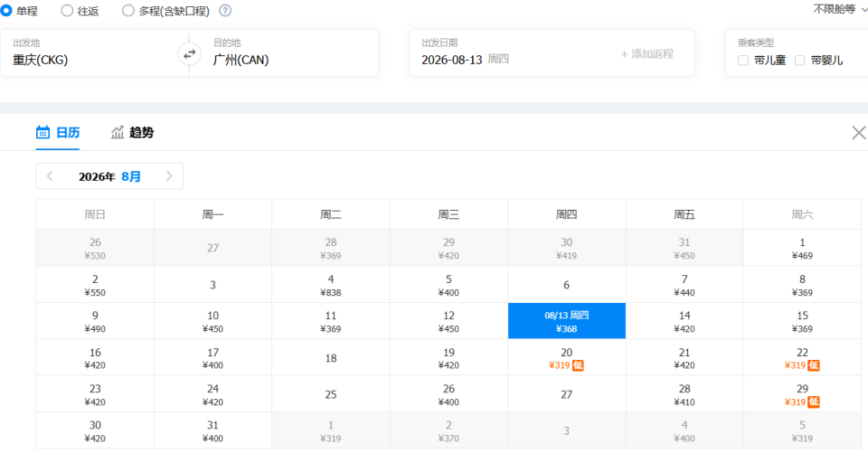868x463 pixels.
Task: Check the 带婴儿 checkbox
Action: point(800,61)
